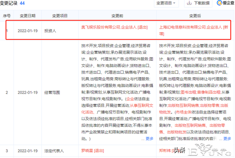Click 奥飞娱乐股份有限公司 exited investor entry
235x158 pixels.
tap(115, 27)
